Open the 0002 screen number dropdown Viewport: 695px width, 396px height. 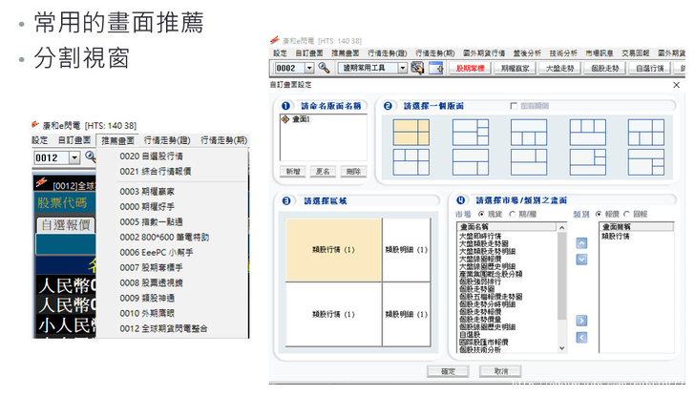click(x=308, y=69)
